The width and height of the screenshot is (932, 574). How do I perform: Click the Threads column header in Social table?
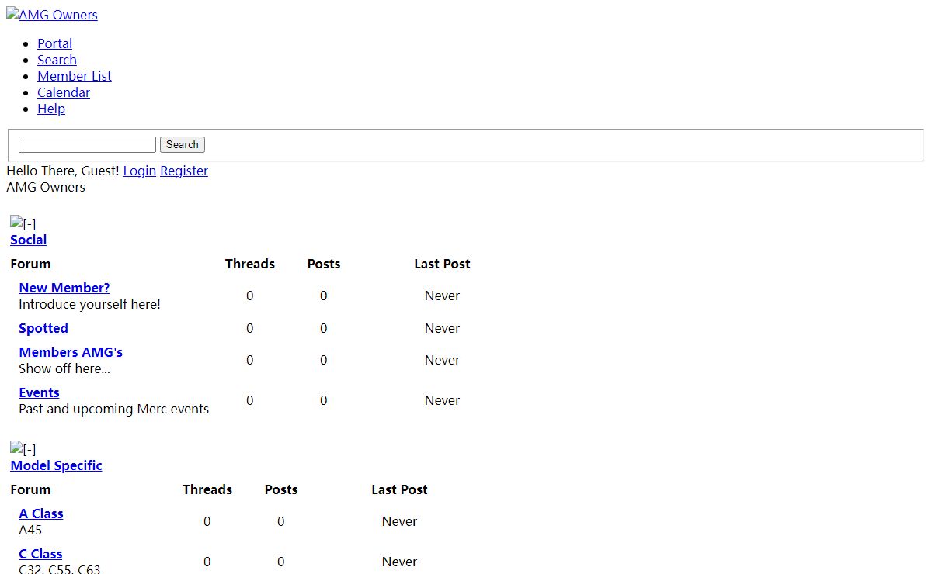point(250,264)
